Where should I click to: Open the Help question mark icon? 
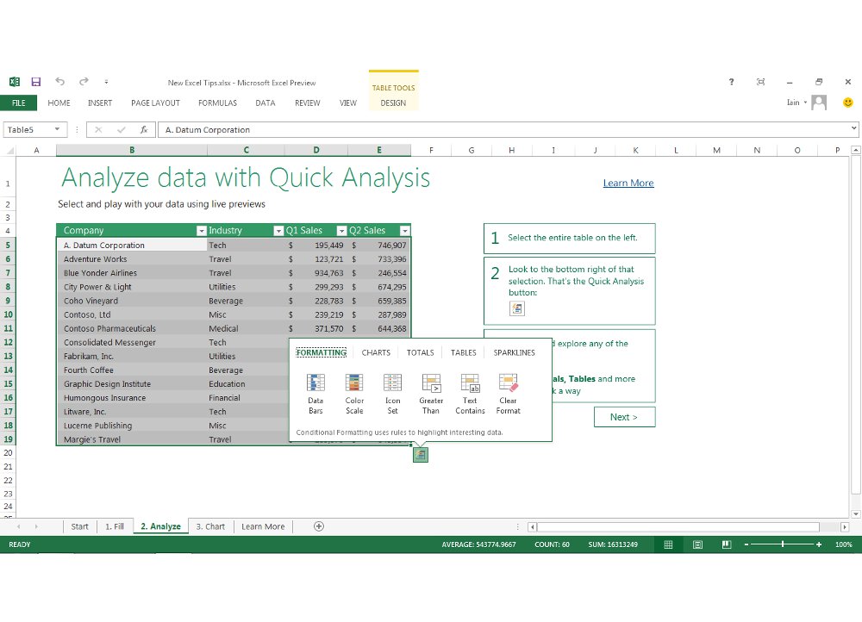point(731,81)
